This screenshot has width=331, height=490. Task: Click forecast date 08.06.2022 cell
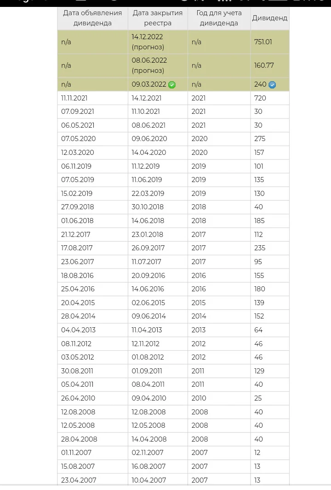[x=158, y=65]
